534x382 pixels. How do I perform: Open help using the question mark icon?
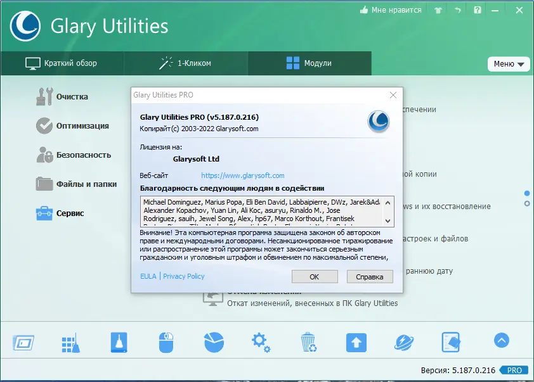pyautogui.click(x=477, y=10)
